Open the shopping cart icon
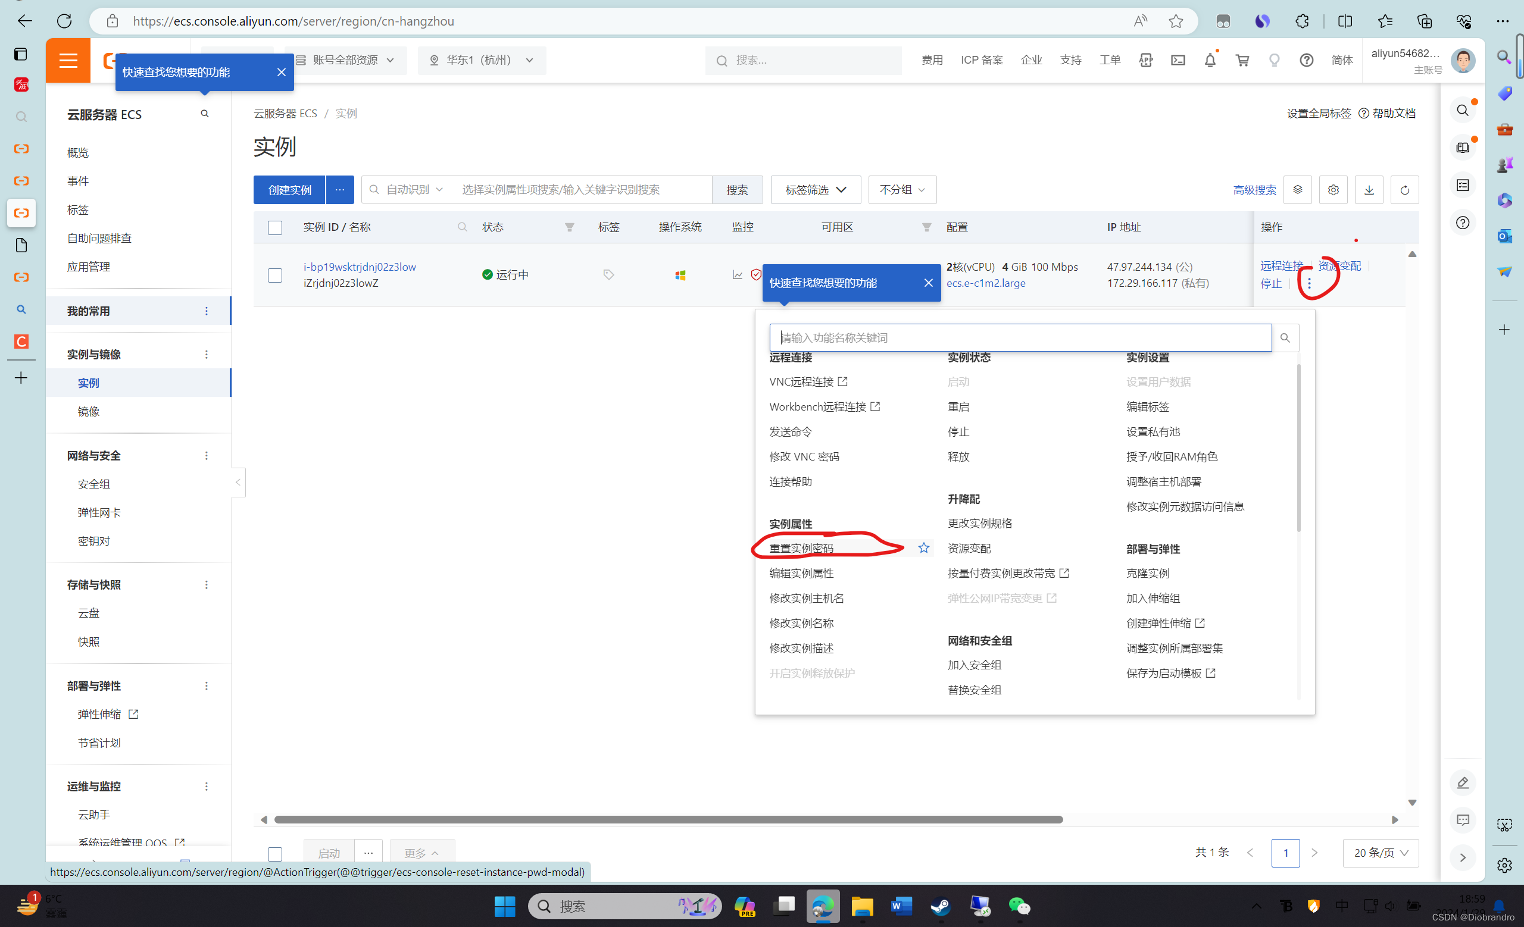Screen dimensions: 1524x927 coord(1242,60)
